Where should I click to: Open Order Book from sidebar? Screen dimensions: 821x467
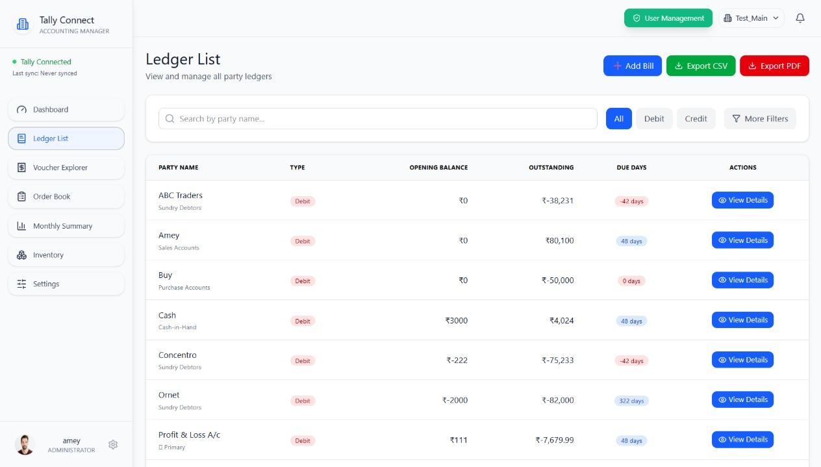(66, 197)
